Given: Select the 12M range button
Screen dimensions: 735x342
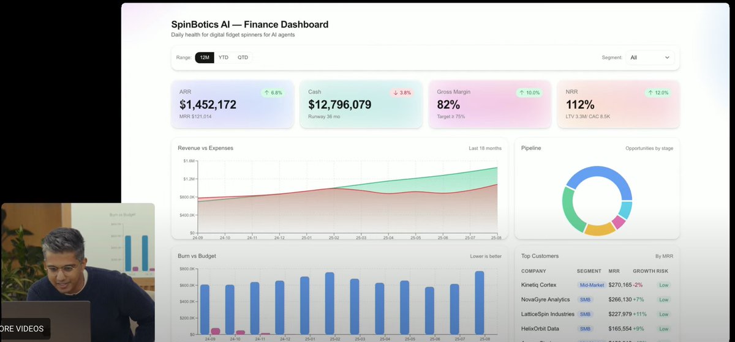Looking at the screenshot, I should (x=205, y=58).
